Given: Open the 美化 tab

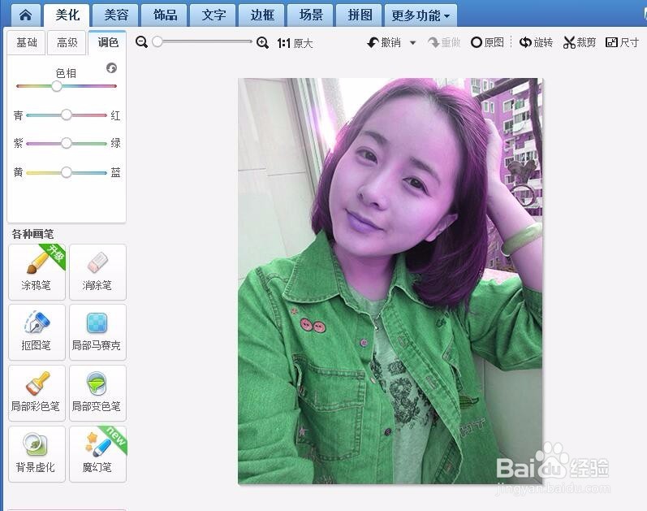Looking at the screenshot, I should point(67,15).
